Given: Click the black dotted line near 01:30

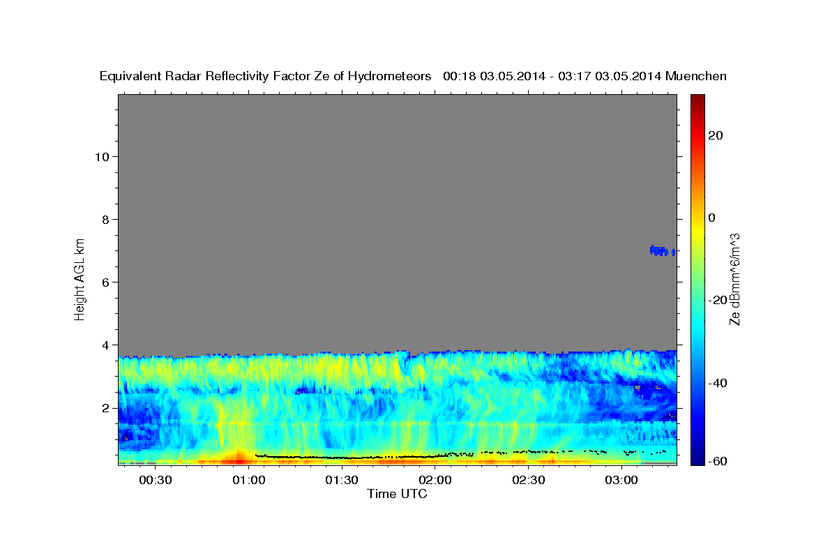Looking at the screenshot, I should (x=342, y=458).
